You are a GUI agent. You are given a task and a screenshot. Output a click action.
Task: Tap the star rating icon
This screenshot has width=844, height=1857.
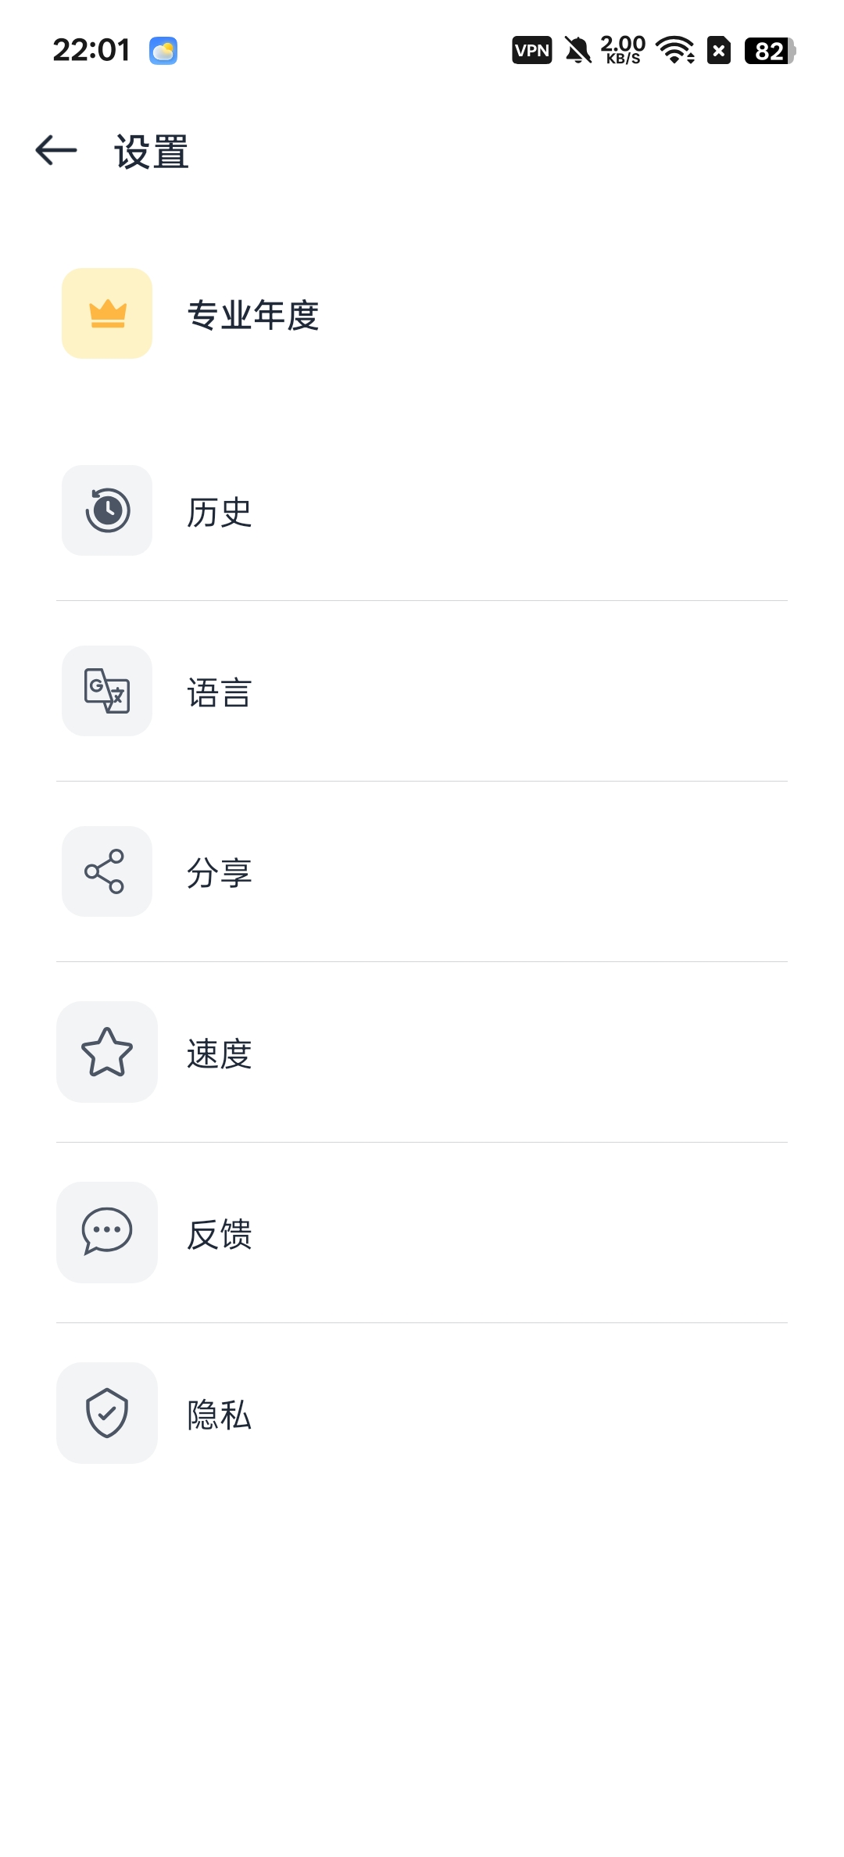(107, 1052)
